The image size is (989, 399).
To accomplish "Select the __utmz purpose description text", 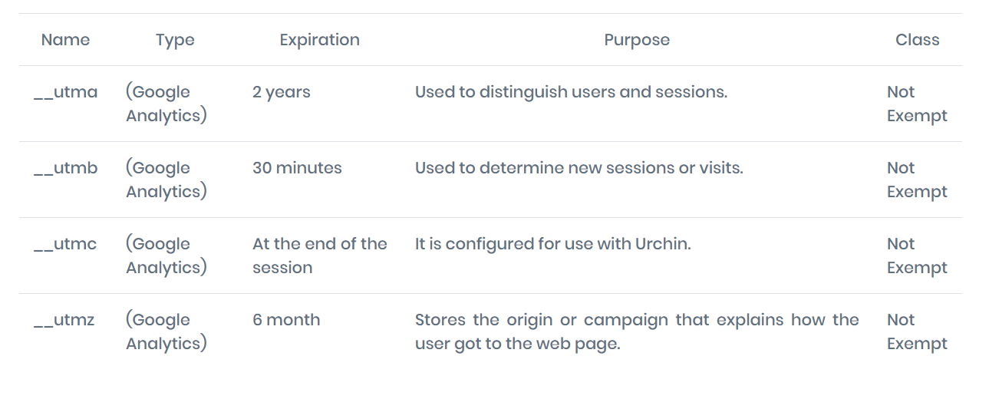I will (637, 331).
